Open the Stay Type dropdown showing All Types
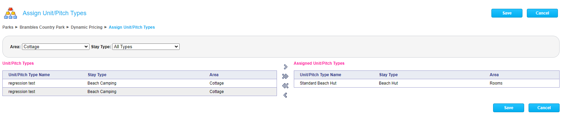 pos(146,47)
